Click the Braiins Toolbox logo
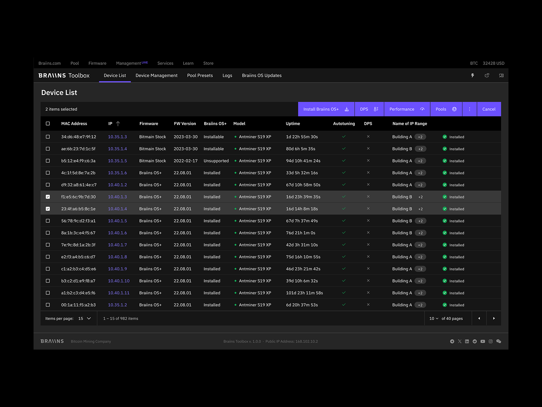Image resolution: width=542 pixels, height=407 pixels. click(64, 76)
